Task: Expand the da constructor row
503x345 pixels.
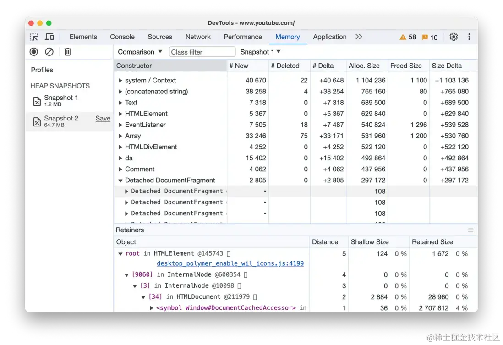Action: point(120,158)
